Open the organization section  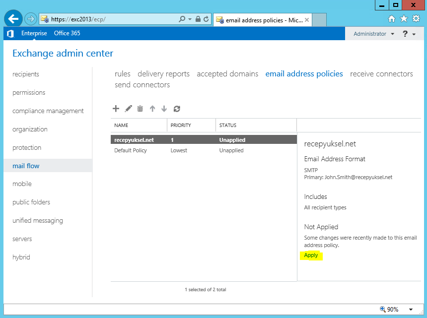point(30,129)
